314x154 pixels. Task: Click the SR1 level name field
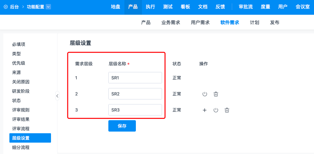tap(135, 78)
